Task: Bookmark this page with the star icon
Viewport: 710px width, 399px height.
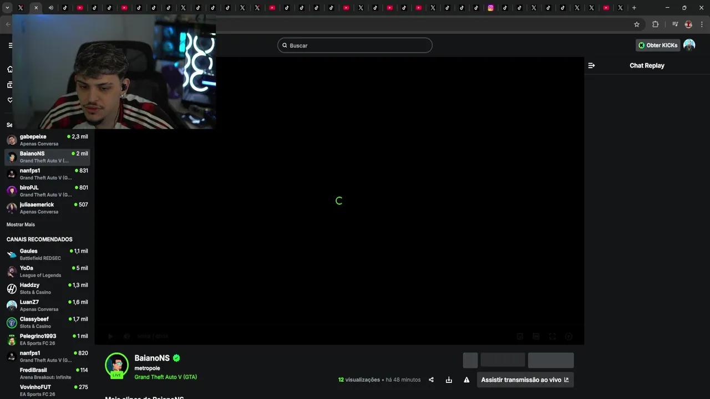Action: [x=637, y=24]
